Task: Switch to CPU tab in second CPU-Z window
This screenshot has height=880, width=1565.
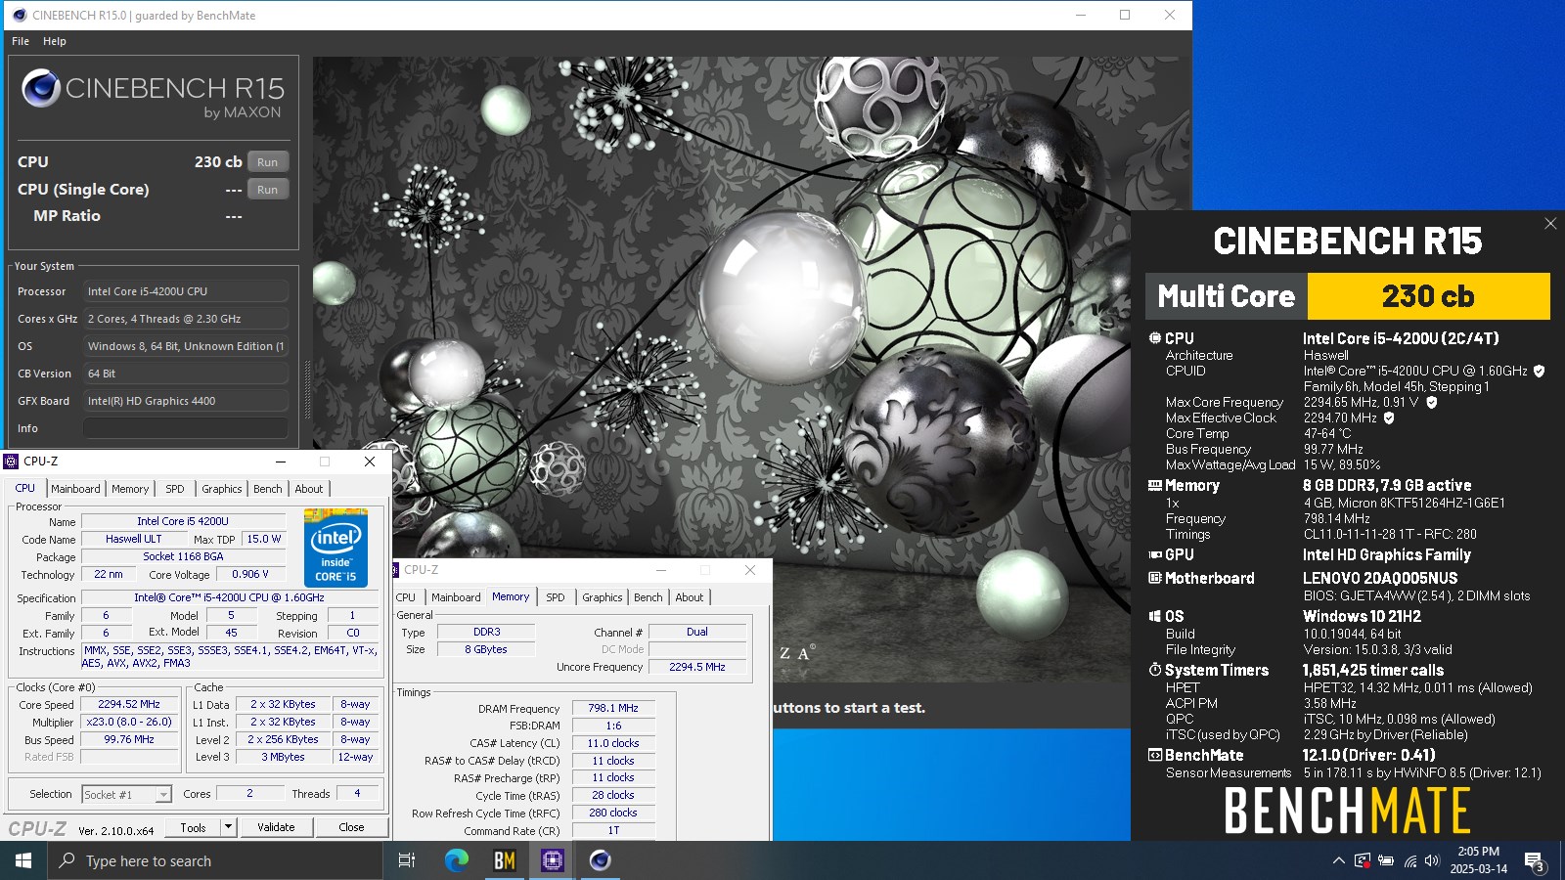Action: 406,597
